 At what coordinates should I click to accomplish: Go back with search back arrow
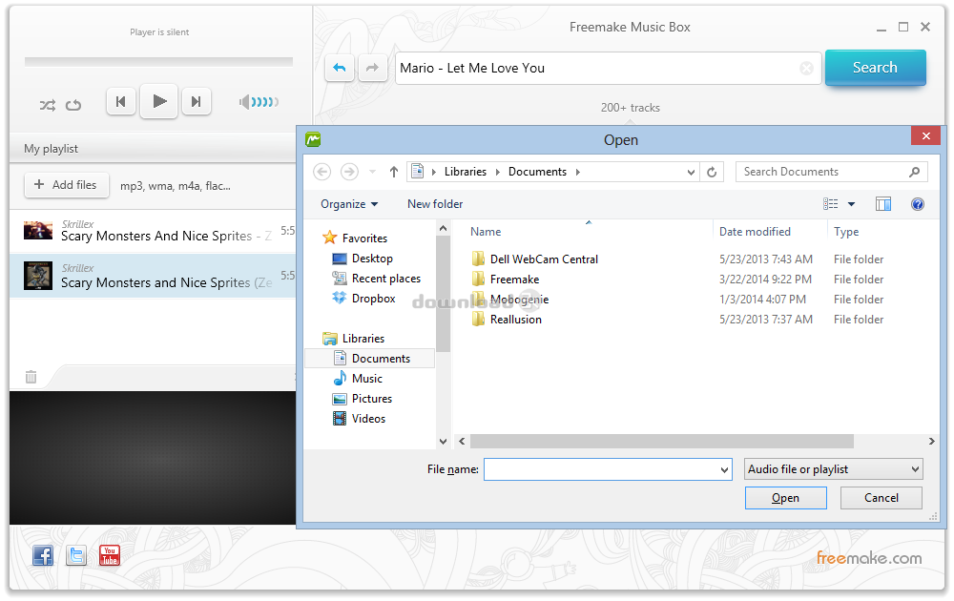pos(340,68)
